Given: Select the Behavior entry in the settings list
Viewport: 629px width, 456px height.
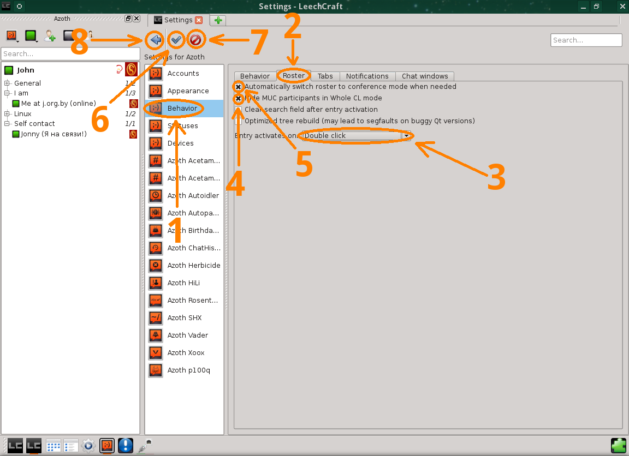Looking at the screenshot, I should pos(184,108).
